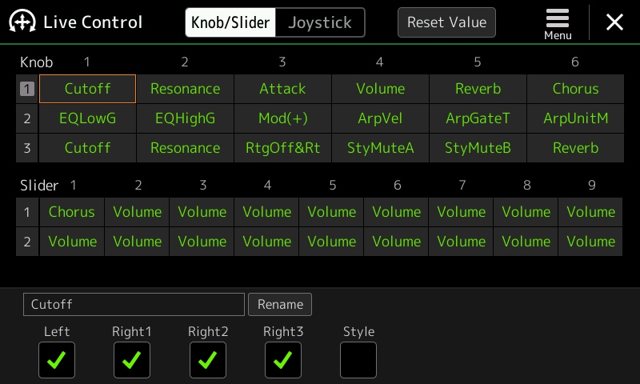Open the hamburger Menu icon

pos(557,24)
